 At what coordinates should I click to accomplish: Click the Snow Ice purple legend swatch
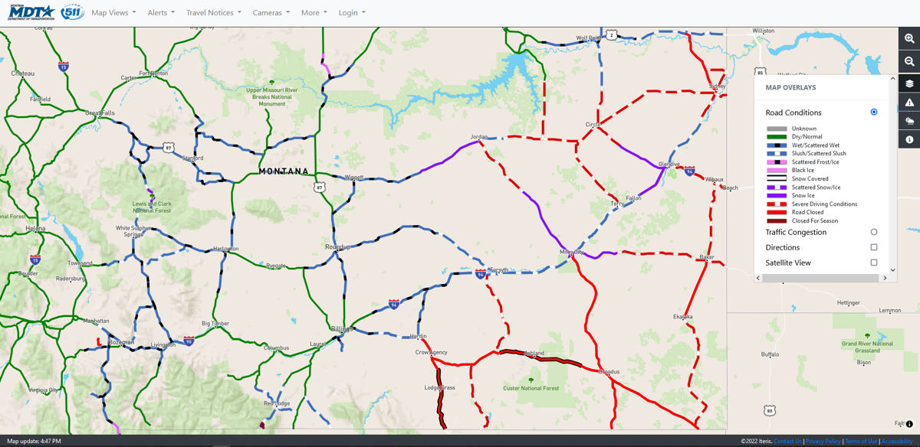777,195
